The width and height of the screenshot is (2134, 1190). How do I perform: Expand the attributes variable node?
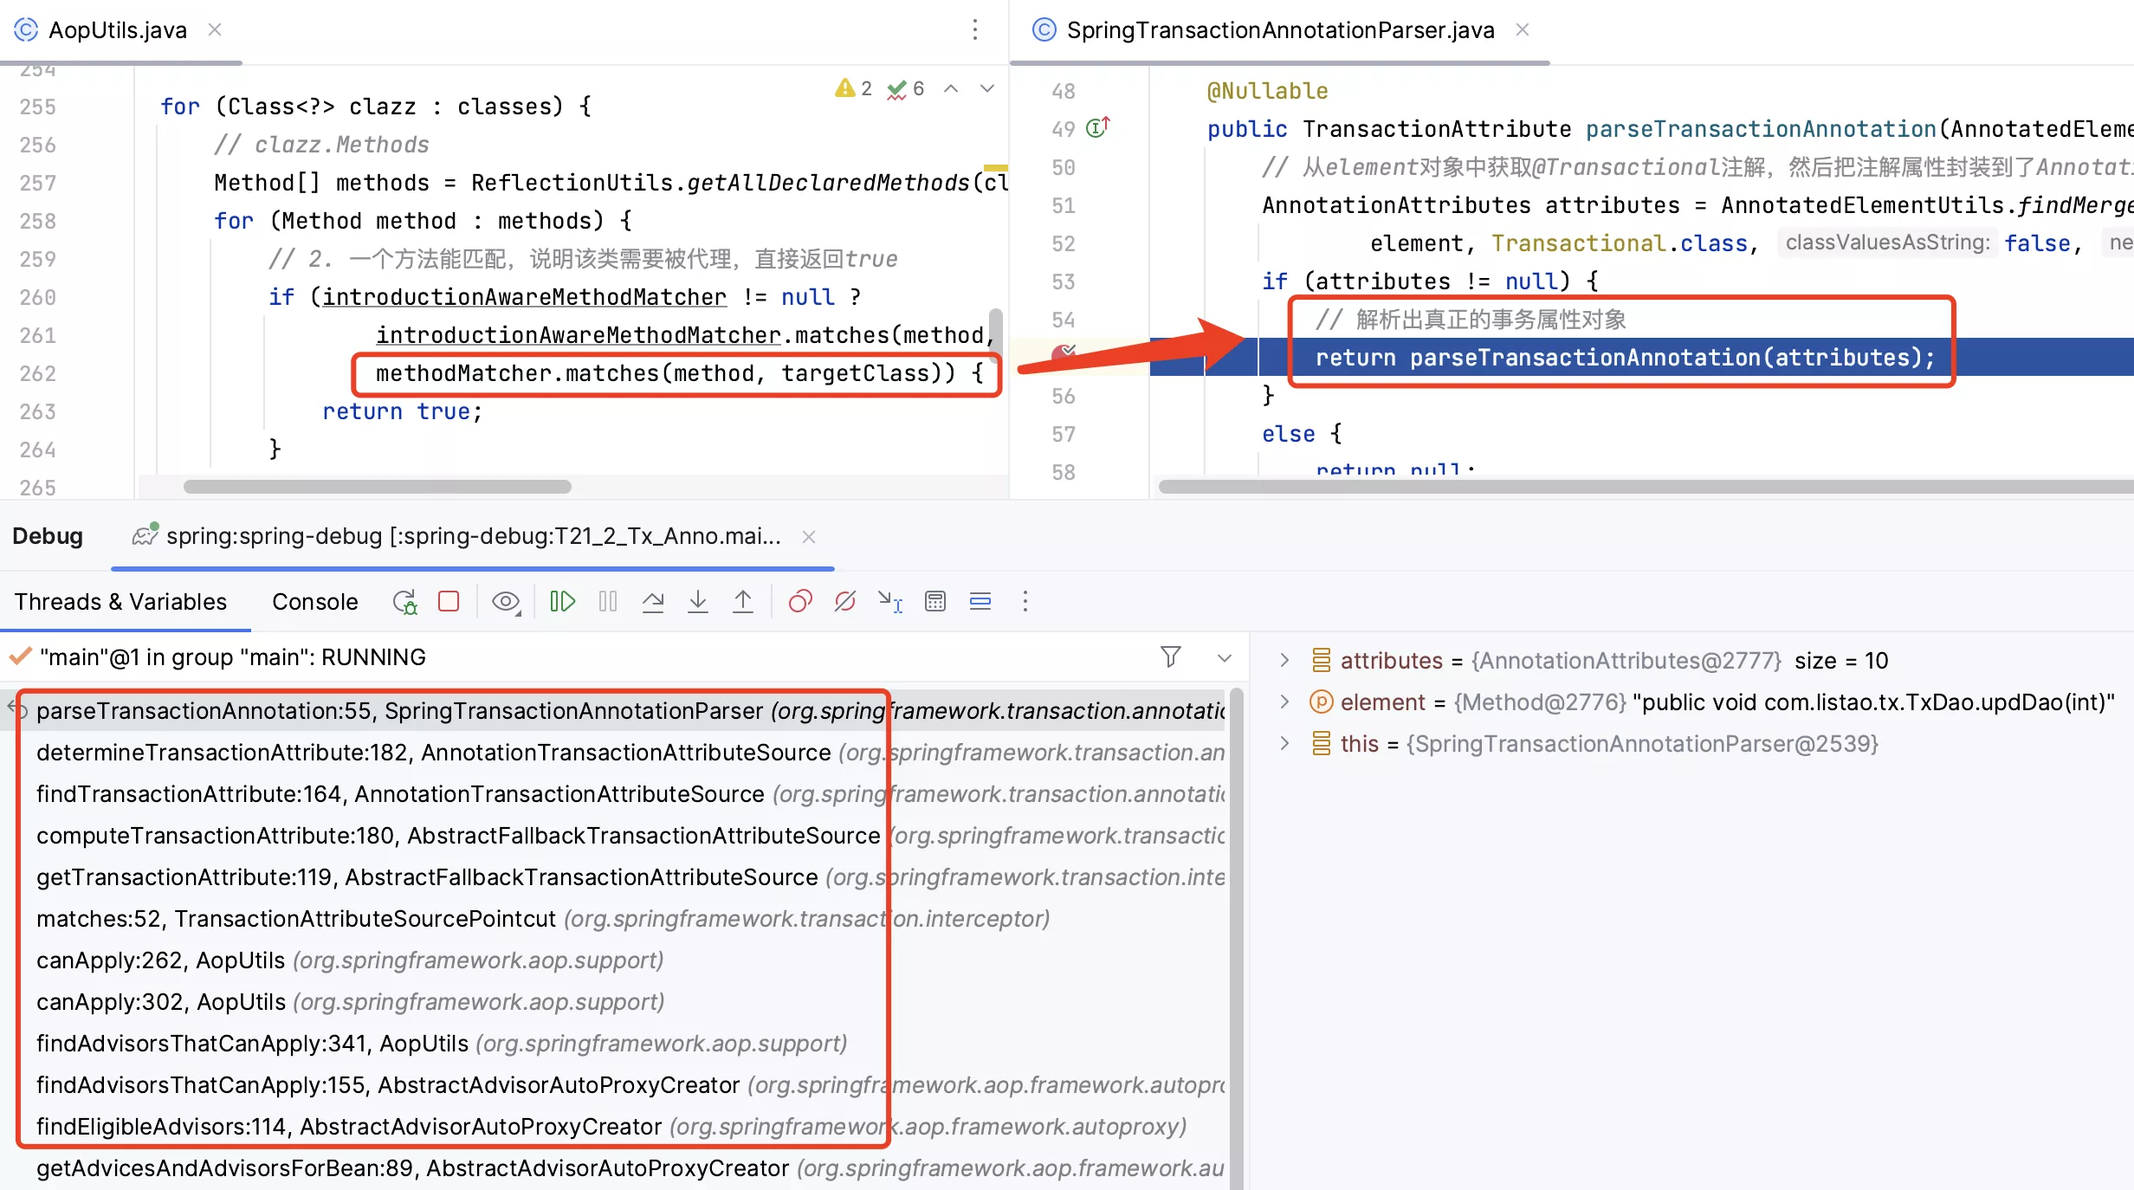(1284, 660)
